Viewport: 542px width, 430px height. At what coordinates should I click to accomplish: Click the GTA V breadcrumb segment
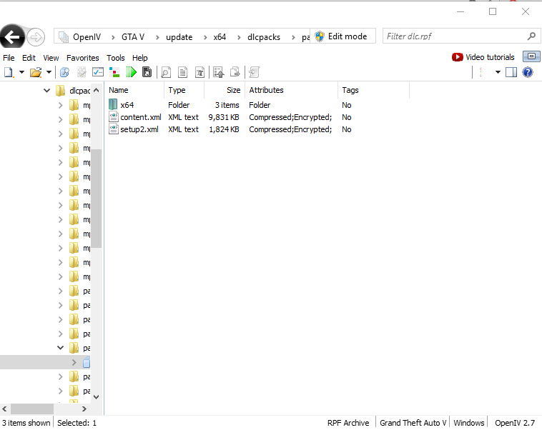coord(133,36)
